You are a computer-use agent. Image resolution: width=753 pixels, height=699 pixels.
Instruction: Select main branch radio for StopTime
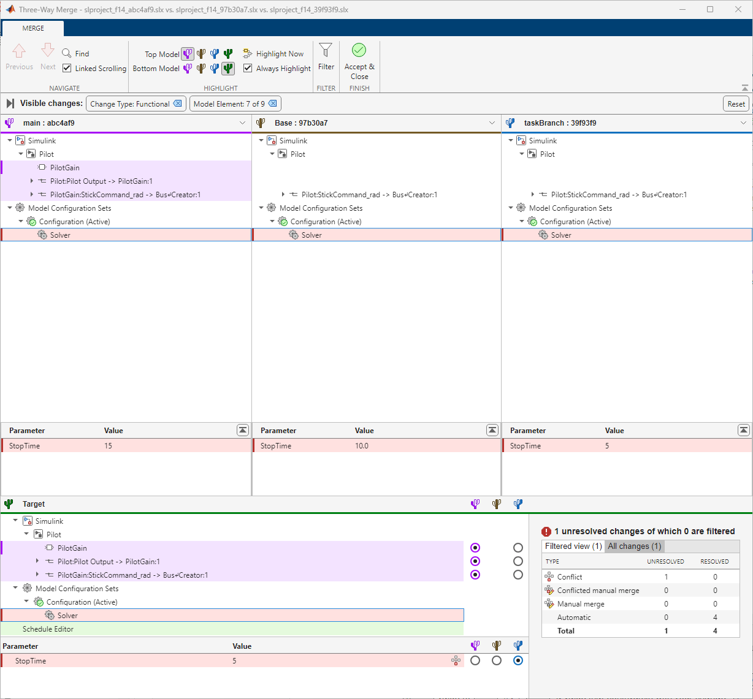(475, 660)
